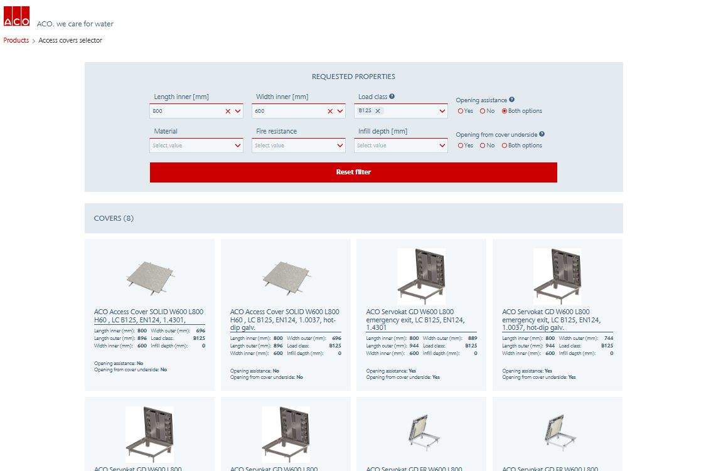Open first Servokat GD emergency exit 1.4301 thumbnail
716x471 pixels.
click(x=421, y=276)
